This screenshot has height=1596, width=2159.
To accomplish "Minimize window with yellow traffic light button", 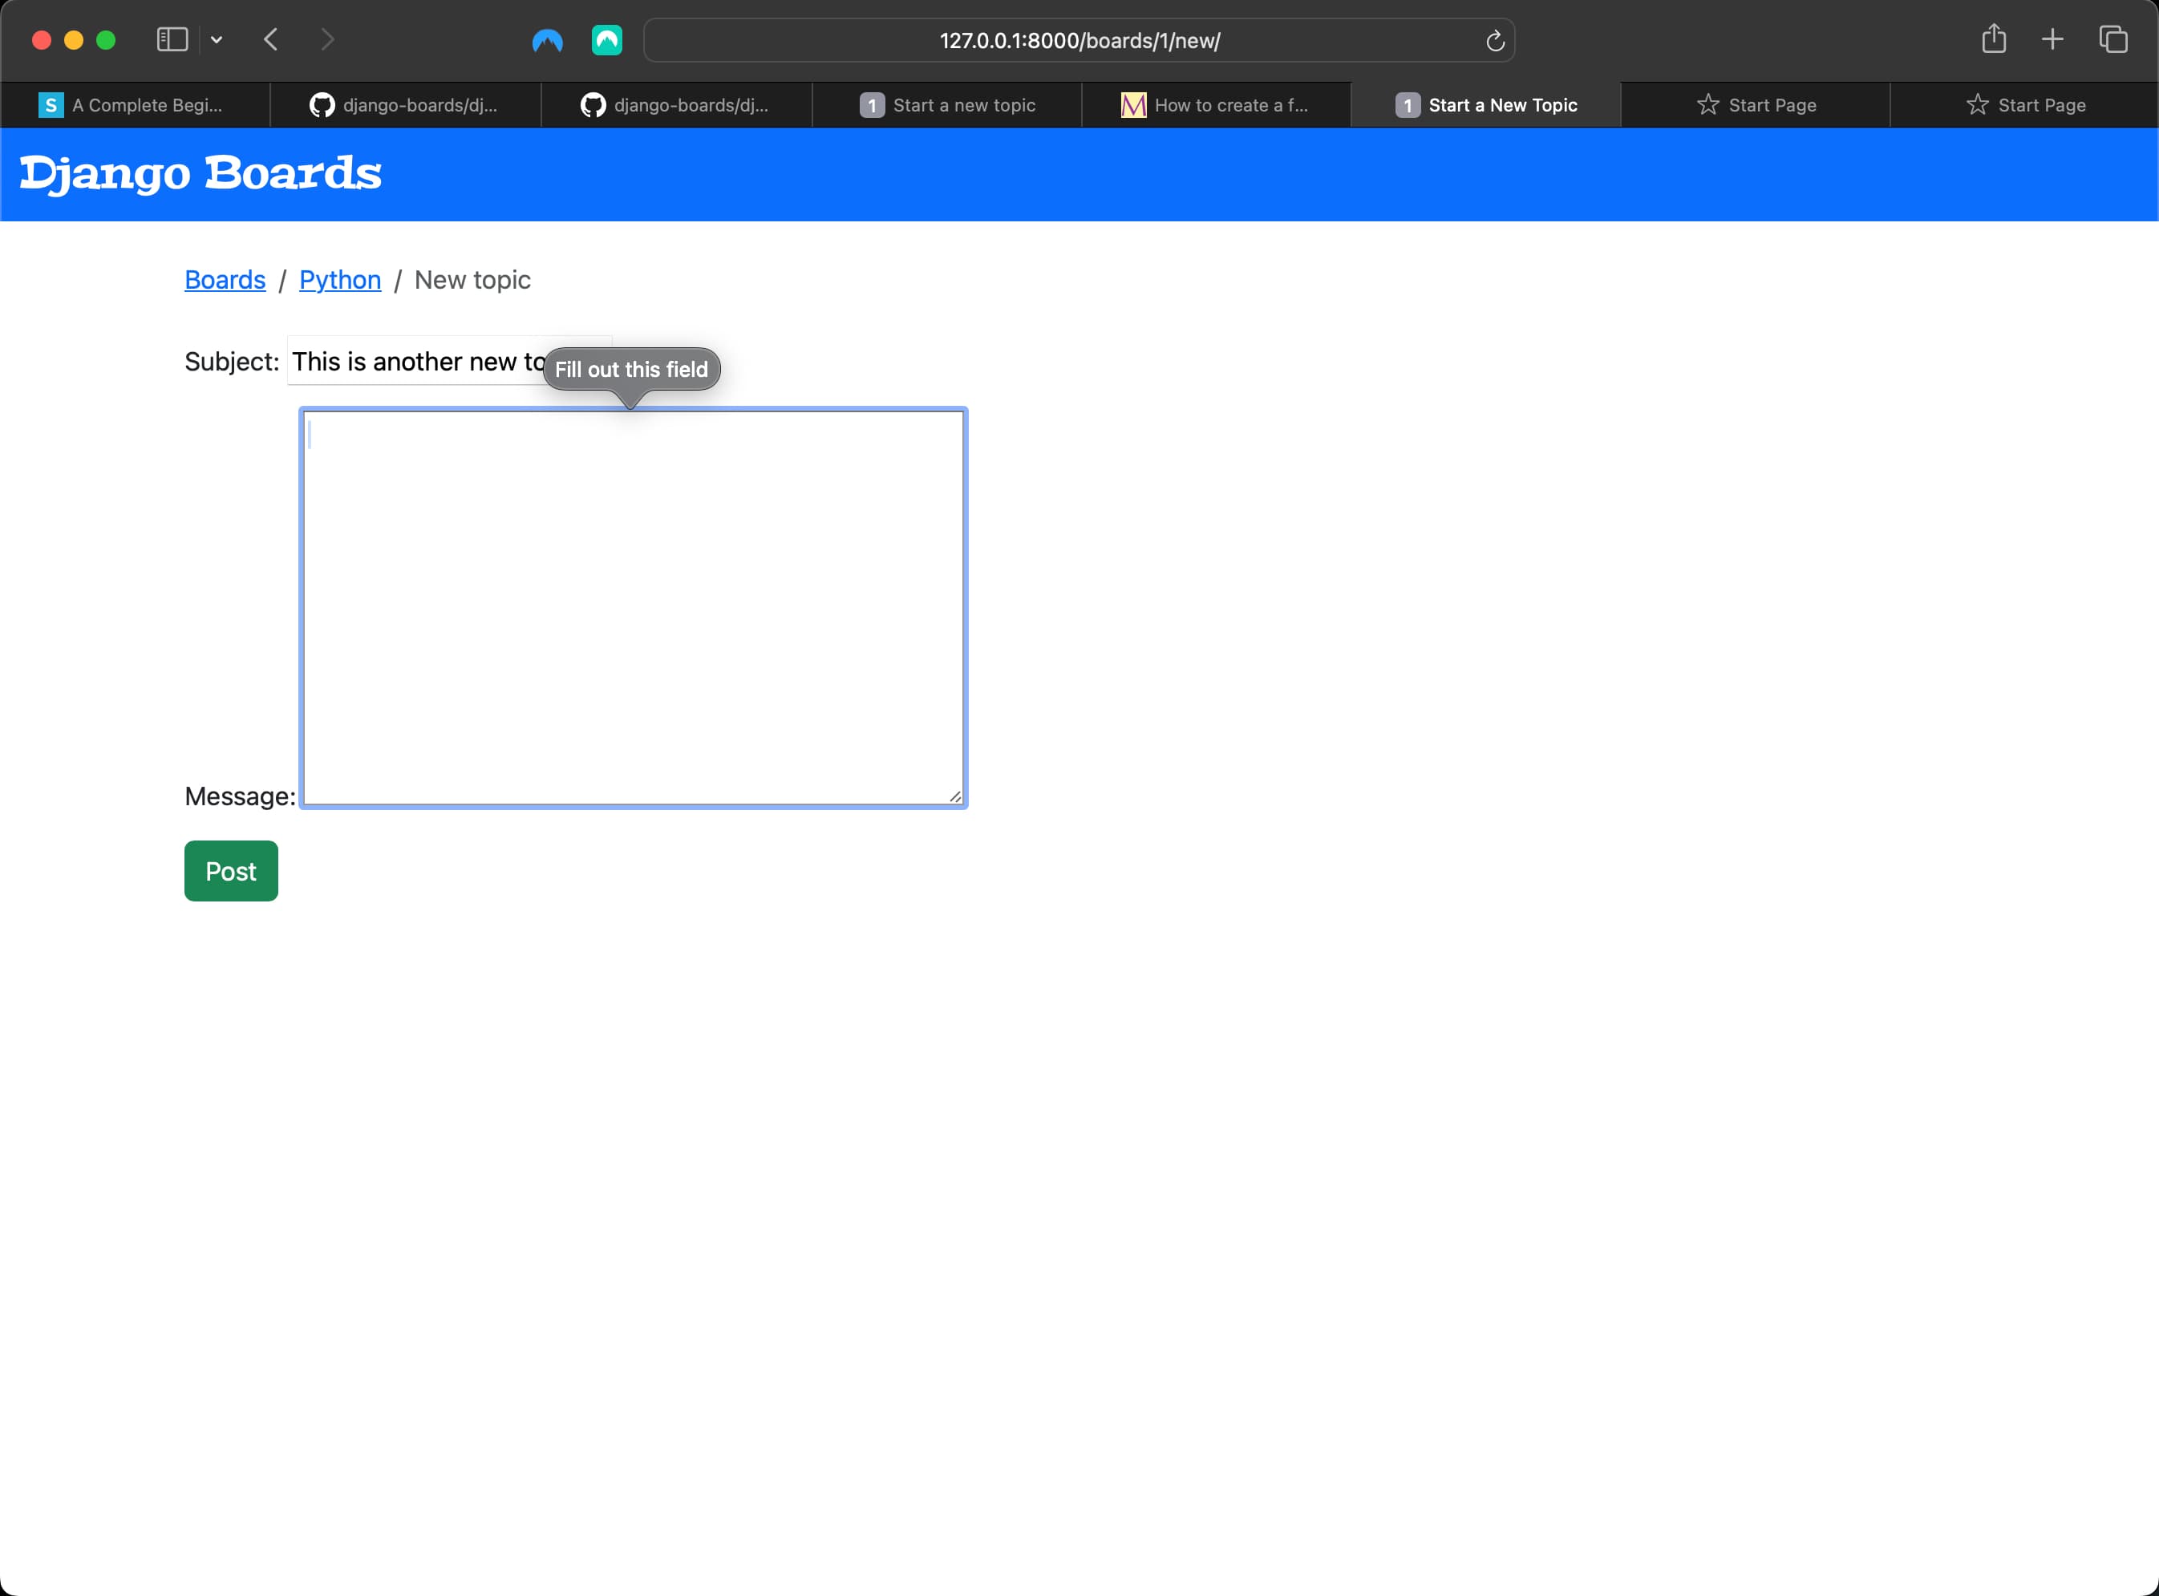I will [74, 39].
